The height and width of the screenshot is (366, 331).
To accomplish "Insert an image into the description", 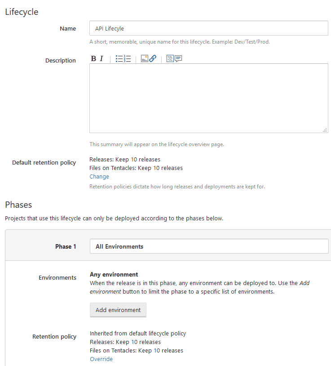I will (144, 58).
